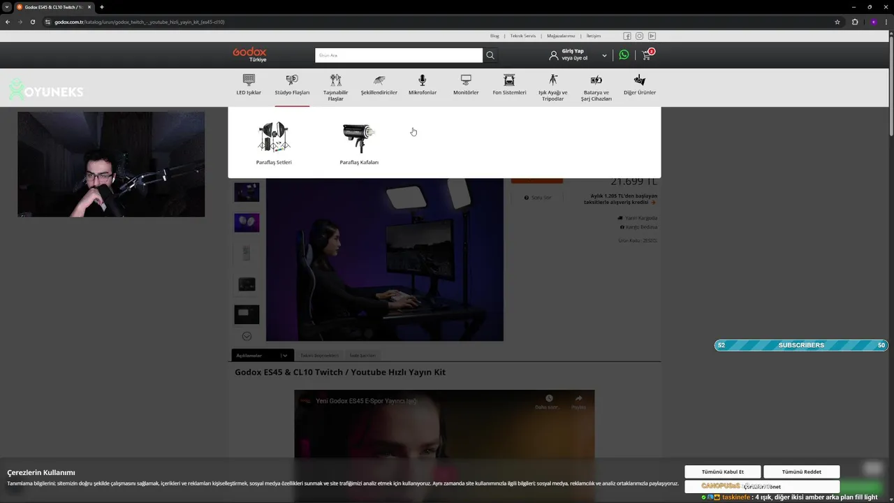This screenshot has height=503, width=894.
Task: Open the Chrome profile avatar
Action: tap(873, 22)
